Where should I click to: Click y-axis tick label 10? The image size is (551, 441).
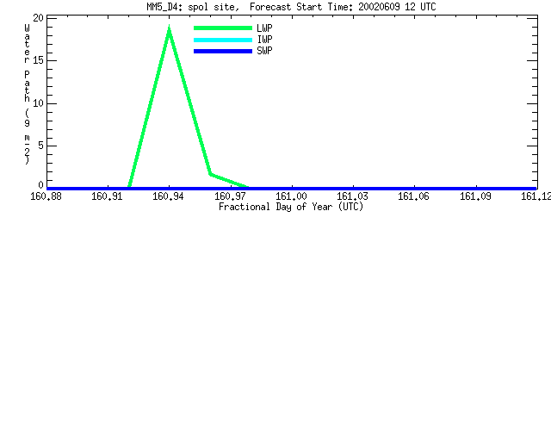38,103
